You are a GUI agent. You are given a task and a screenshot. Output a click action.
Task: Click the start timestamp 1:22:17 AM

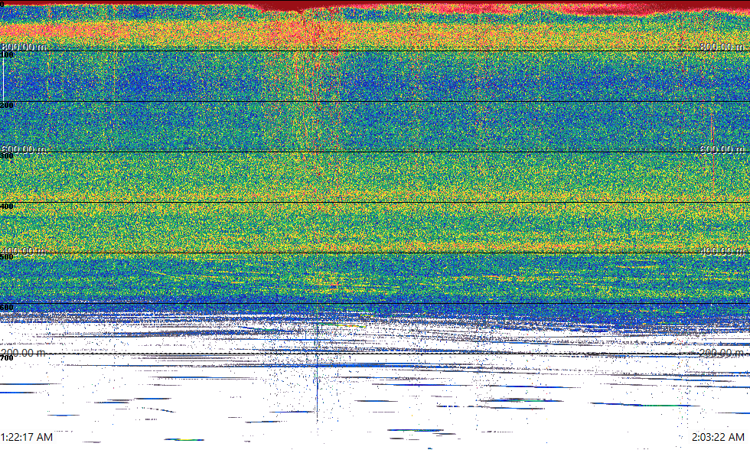27,437
